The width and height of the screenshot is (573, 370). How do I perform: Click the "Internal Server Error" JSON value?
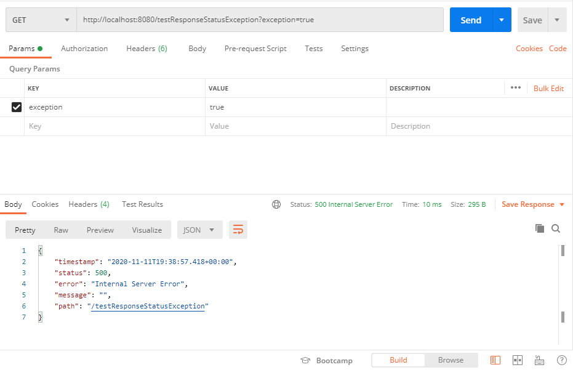137,284
